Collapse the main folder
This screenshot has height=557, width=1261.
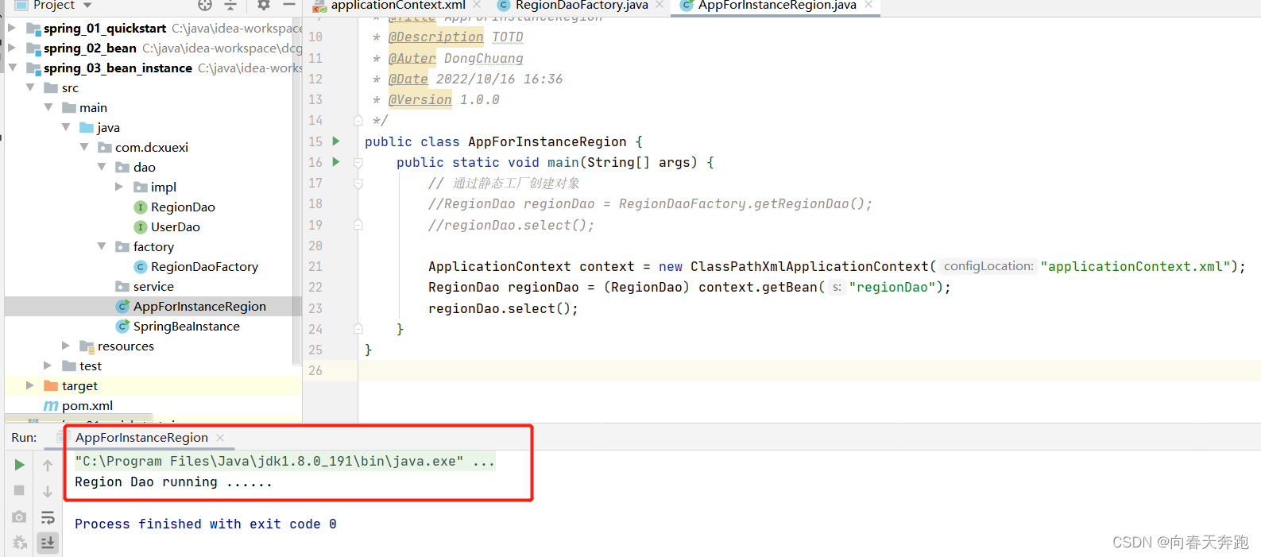[x=48, y=107]
